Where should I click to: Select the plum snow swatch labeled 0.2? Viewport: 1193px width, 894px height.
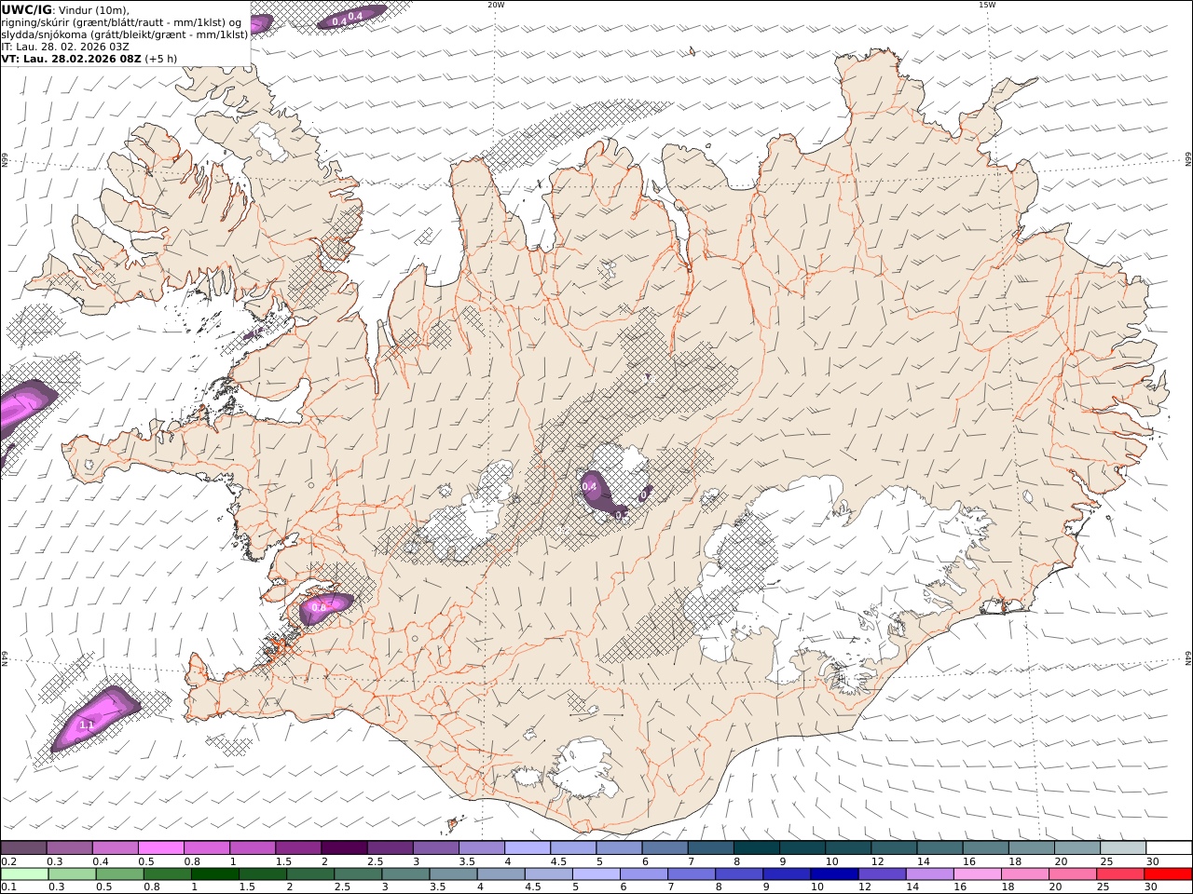pyautogui.click(x=24, y=847)
